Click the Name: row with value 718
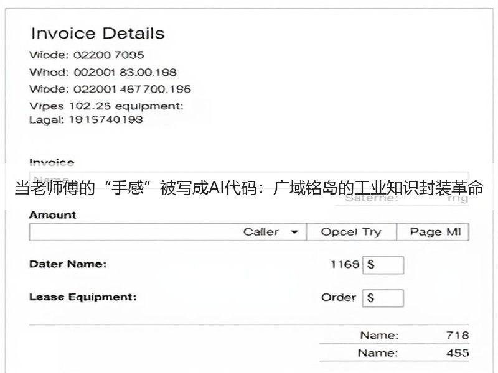Image resolution: width=498 pixels, height=373 pixels. coord(394,335)
